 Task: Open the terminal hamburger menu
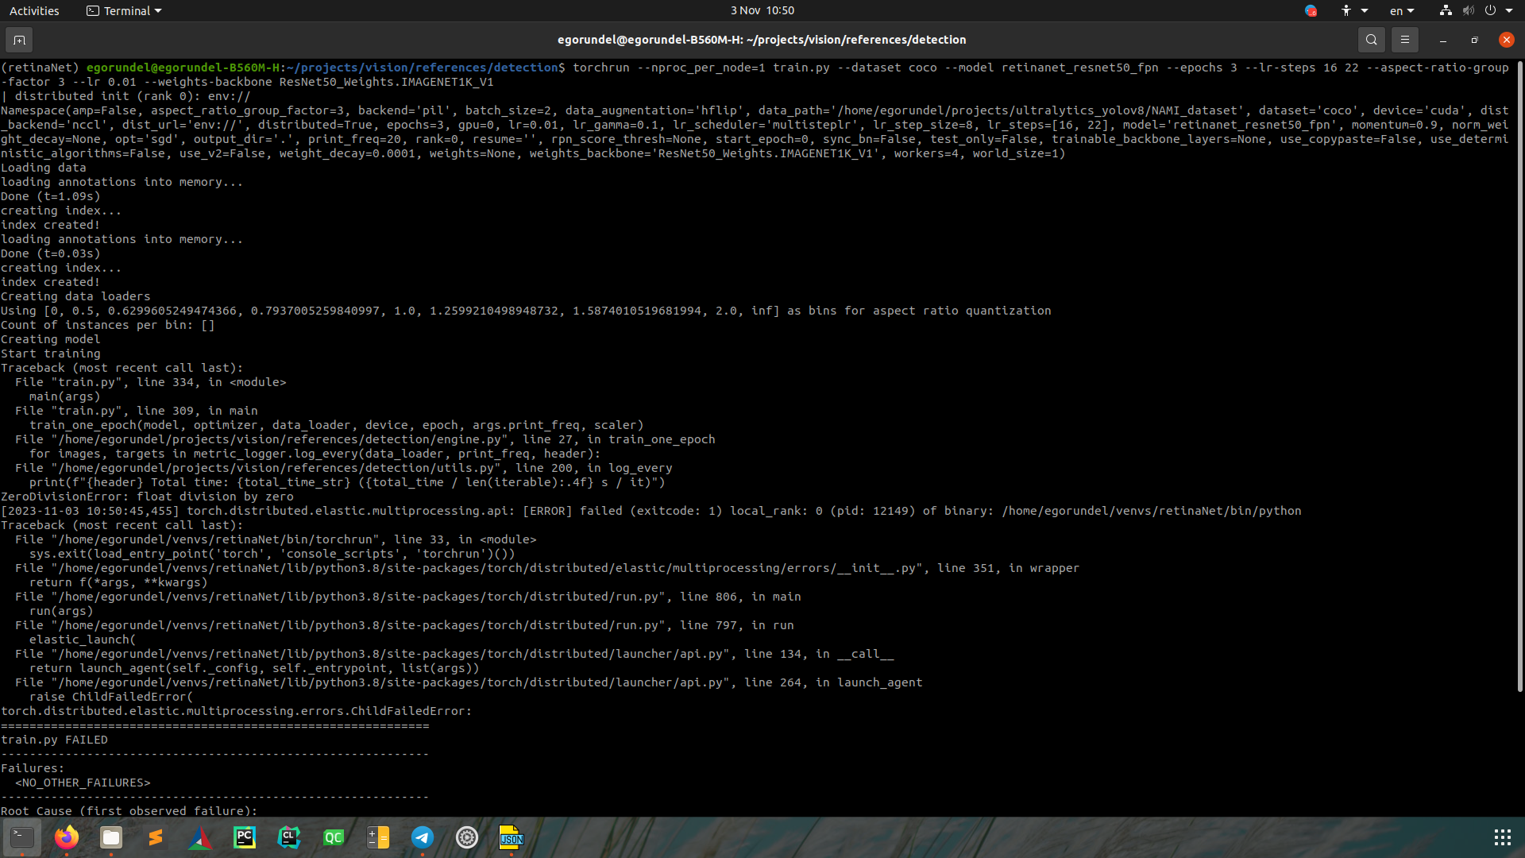pyautogui.click(x=1404, y=40)
